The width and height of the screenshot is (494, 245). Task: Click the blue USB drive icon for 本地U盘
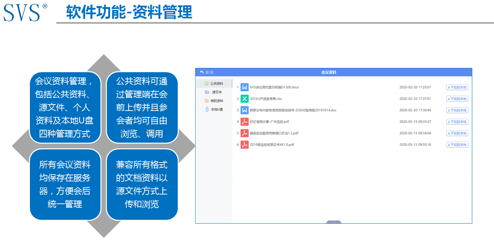click(207, 110)
